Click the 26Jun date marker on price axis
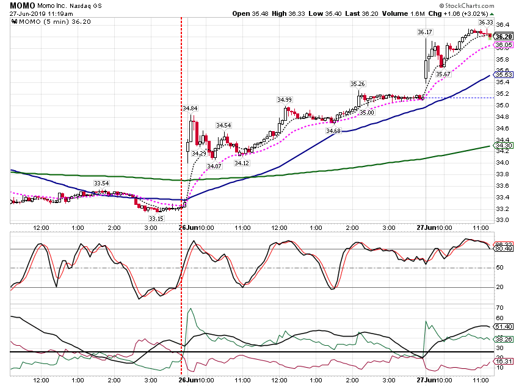 [x=187, y=227]
